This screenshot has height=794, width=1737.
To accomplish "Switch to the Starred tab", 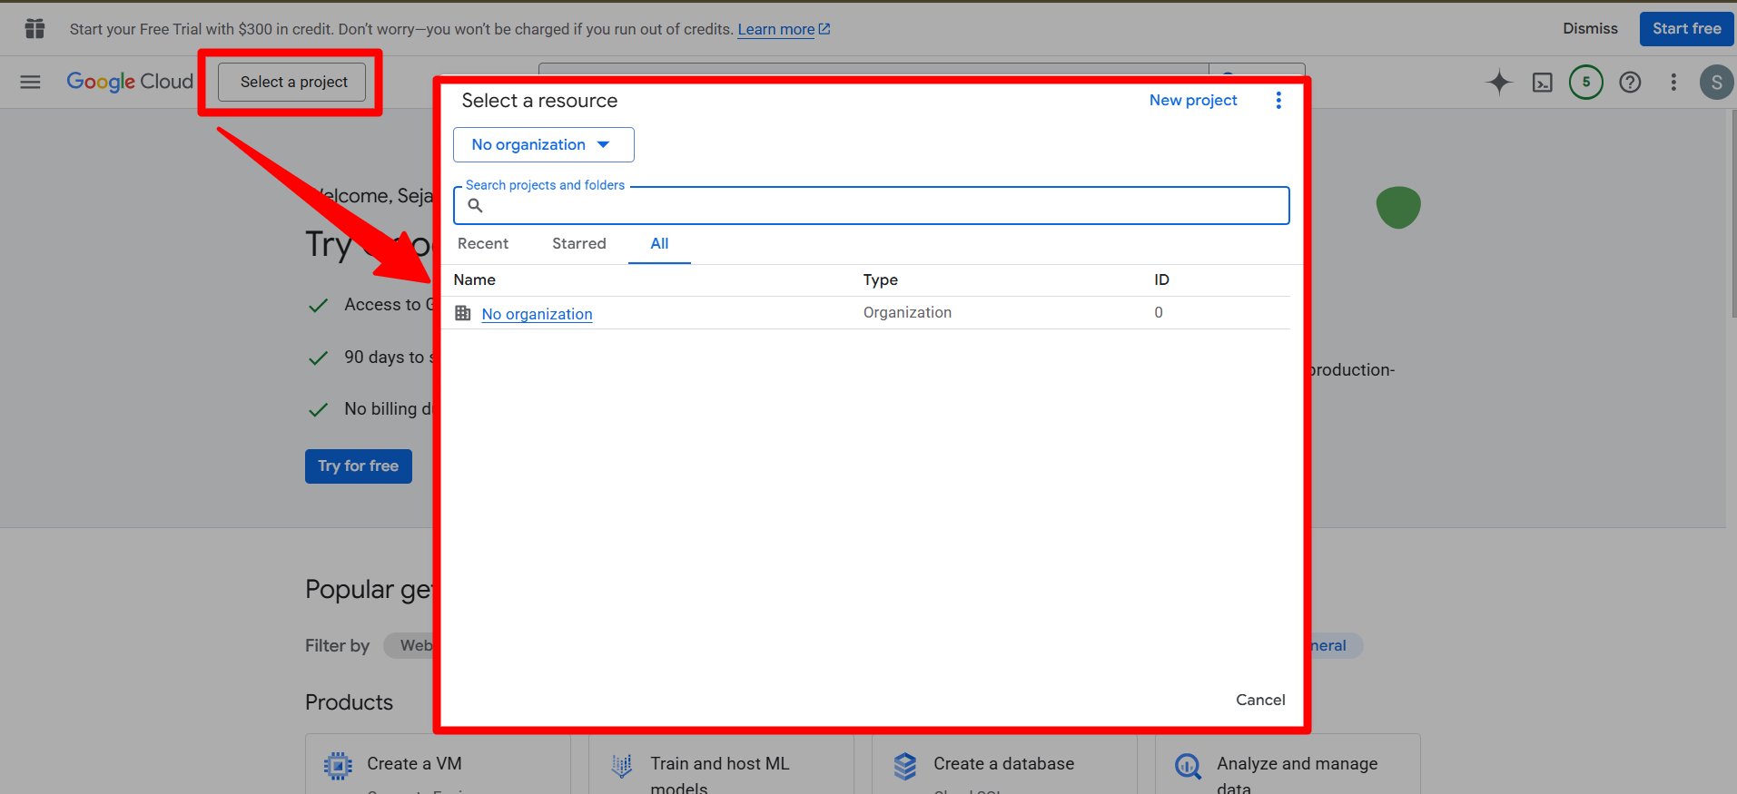I will click(x=579, y=244).
